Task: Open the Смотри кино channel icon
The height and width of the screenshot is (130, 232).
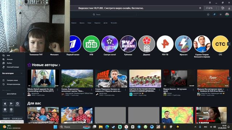Action: click(x=109, y=44)
